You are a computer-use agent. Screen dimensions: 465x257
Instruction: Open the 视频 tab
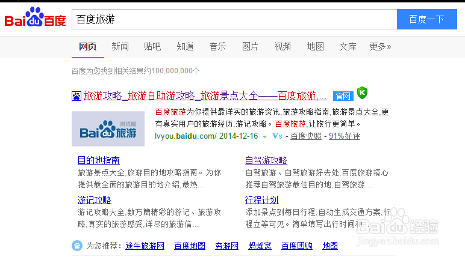click(282, 46)
